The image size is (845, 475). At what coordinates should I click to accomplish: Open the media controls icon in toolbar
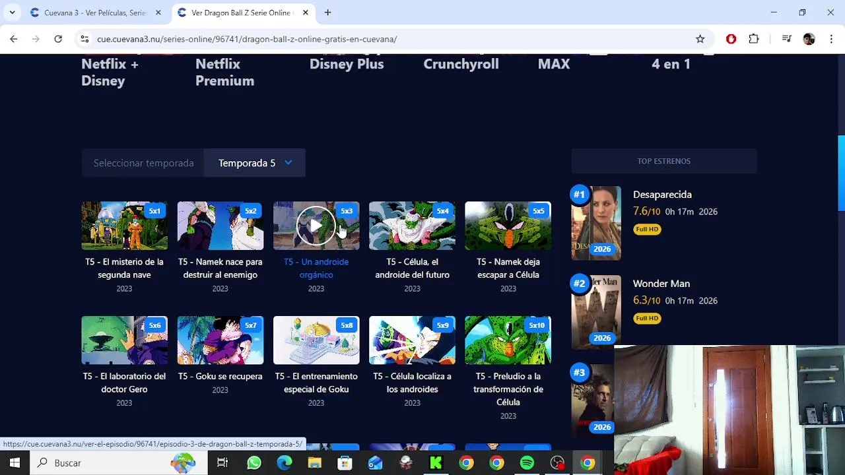pyautogui.click(x=786, y=39)
